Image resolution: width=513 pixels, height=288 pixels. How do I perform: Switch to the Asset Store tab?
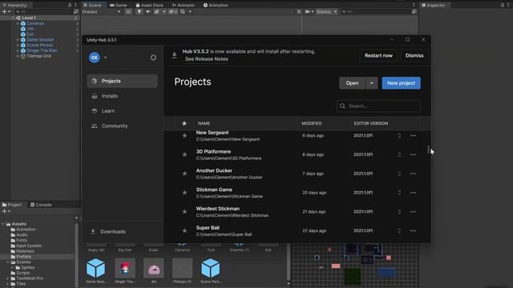(149, 6)
